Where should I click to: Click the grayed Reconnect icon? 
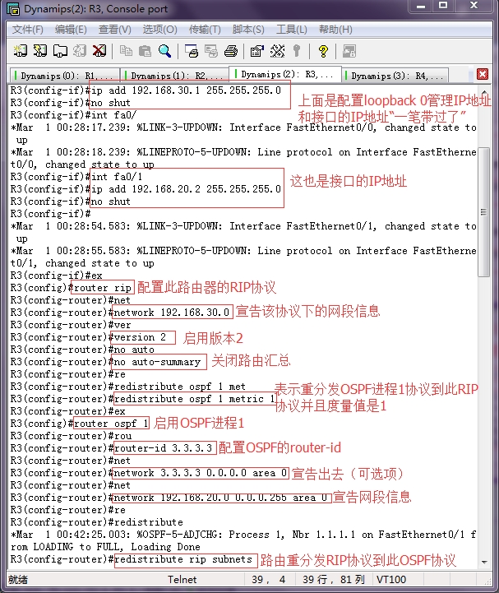[80, 51]
